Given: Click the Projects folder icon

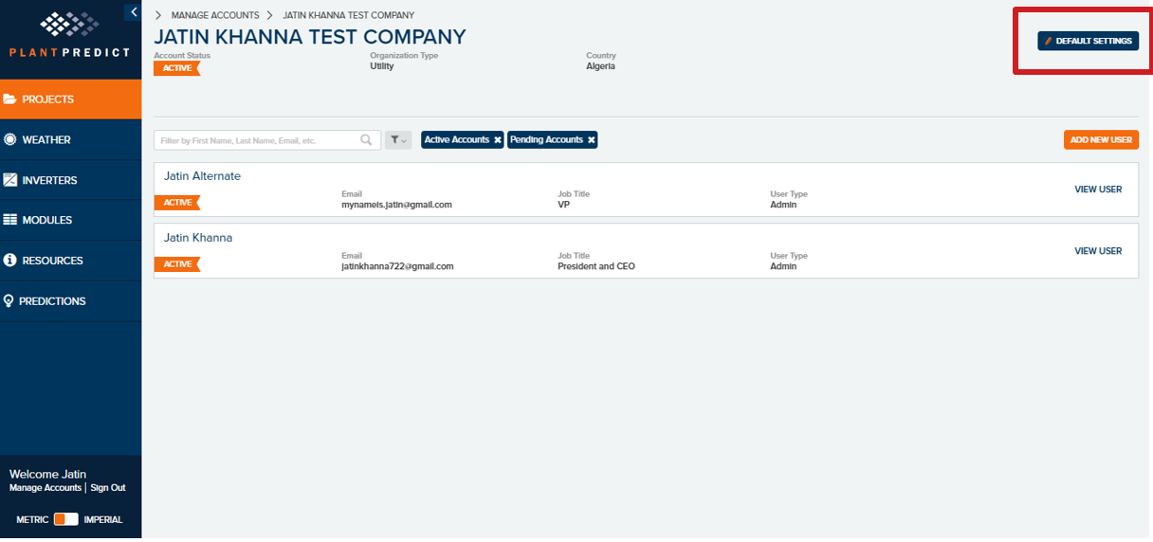Looking at the screenshot, I should pos(10,99).
